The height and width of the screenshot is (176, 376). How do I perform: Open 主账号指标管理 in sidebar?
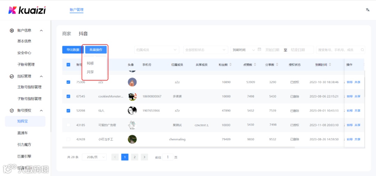click(x=29, y=87)
